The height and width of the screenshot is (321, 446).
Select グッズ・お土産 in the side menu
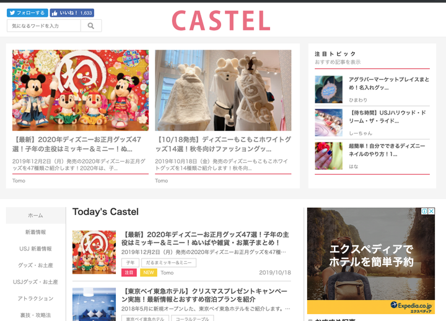point(35,265)
